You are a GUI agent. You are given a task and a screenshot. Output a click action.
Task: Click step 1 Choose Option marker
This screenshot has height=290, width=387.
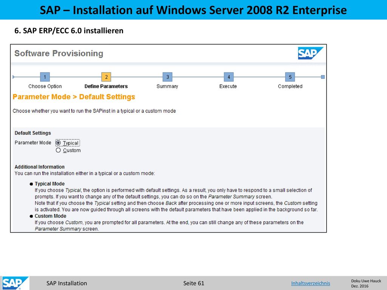coord(45,77)
